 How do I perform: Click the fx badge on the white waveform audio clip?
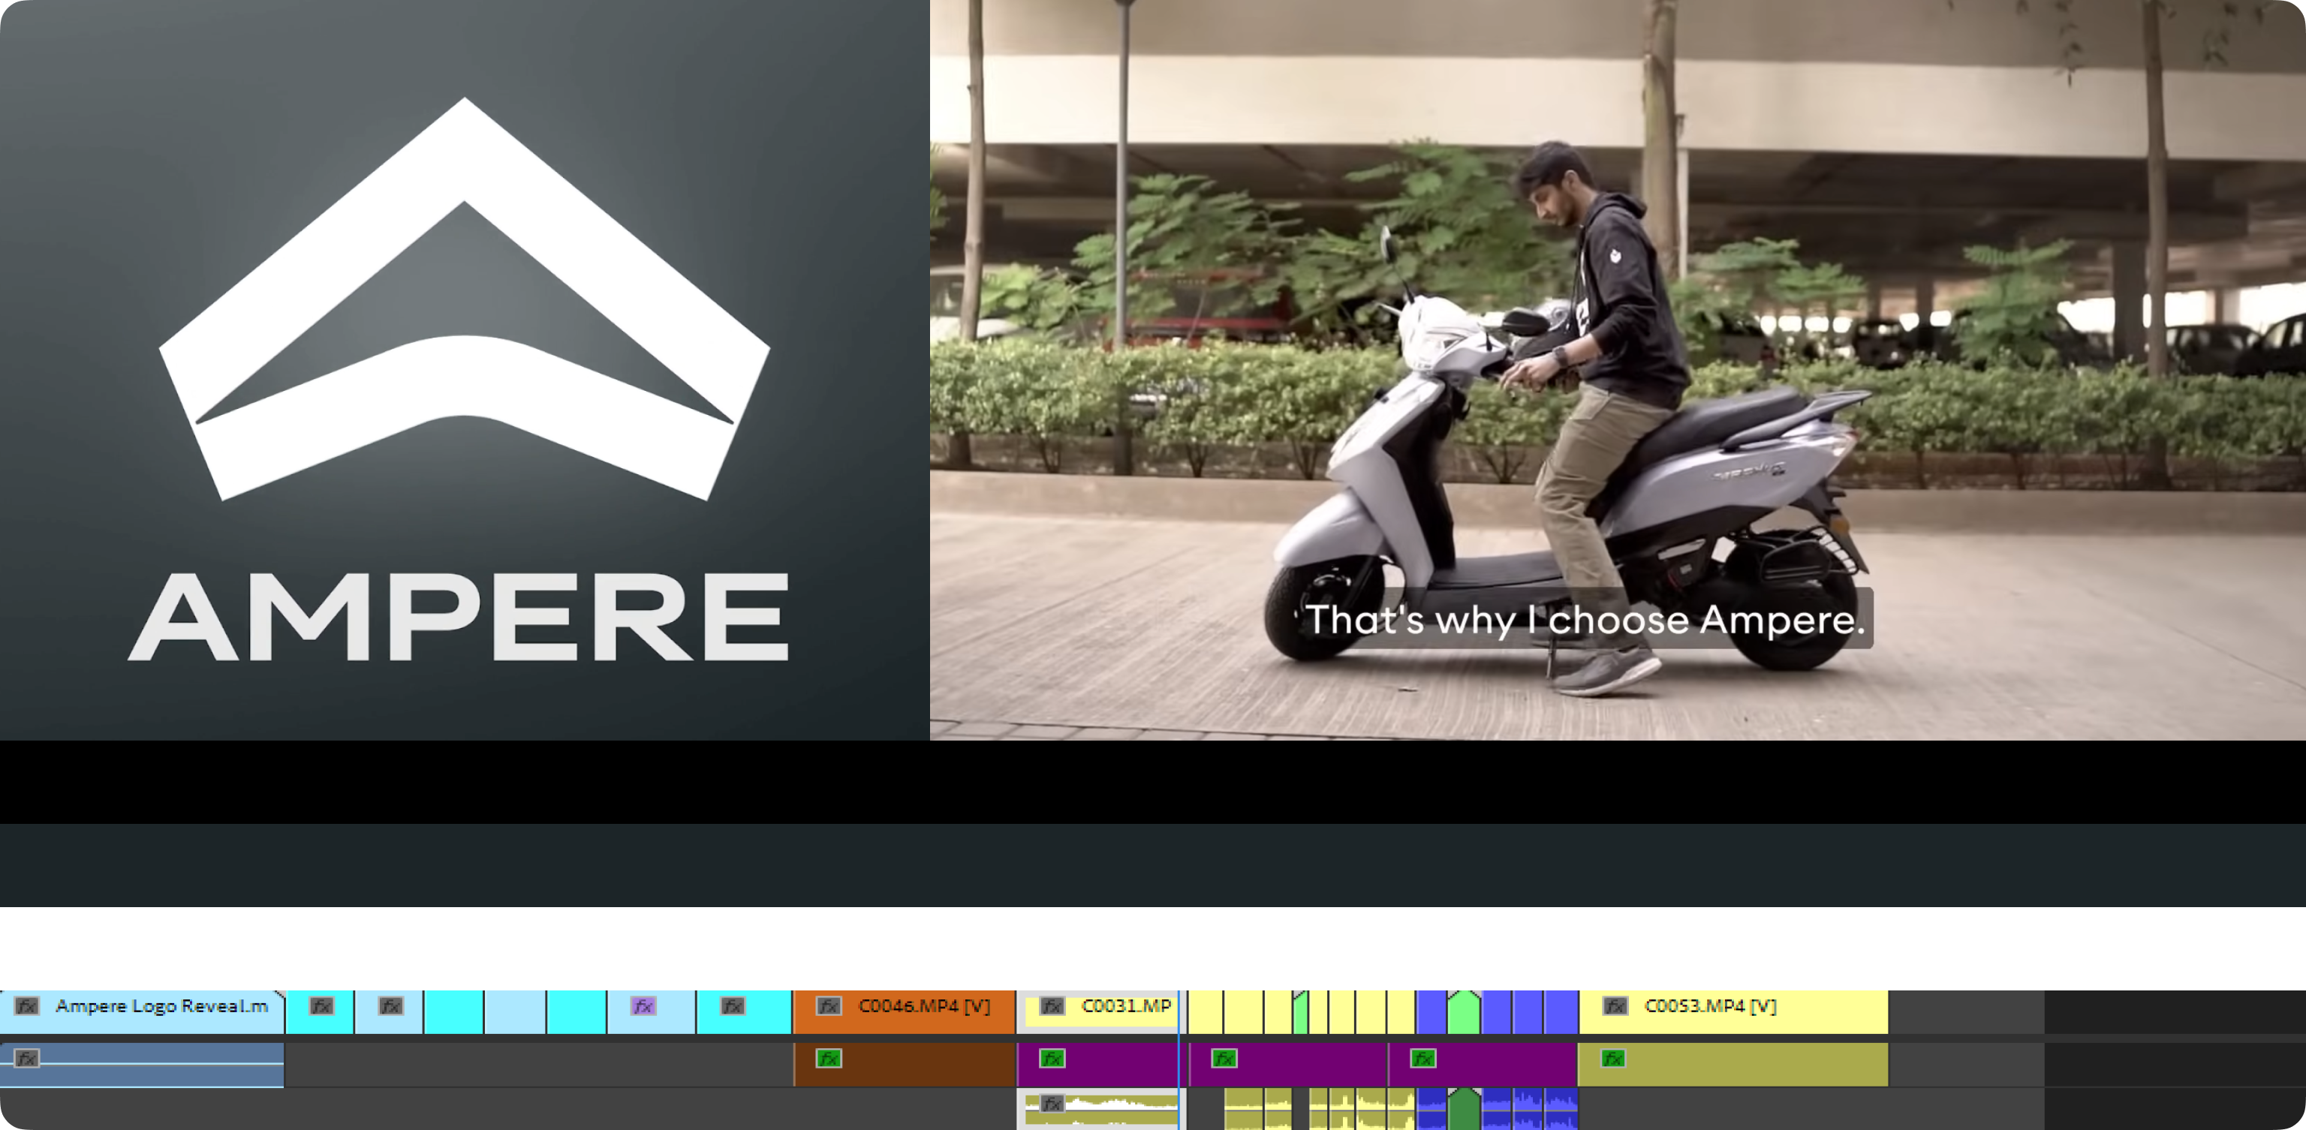point(1052,1103)
